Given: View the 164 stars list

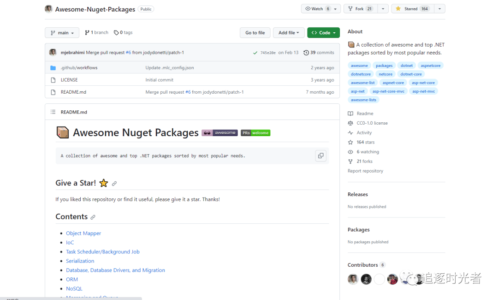Looking at the screenshot, I should [x=362, y=142].
